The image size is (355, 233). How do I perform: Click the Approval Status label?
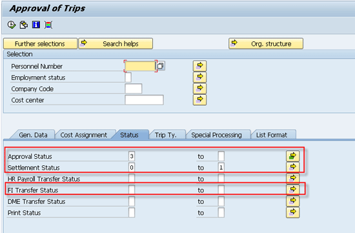tap(30, 156)
